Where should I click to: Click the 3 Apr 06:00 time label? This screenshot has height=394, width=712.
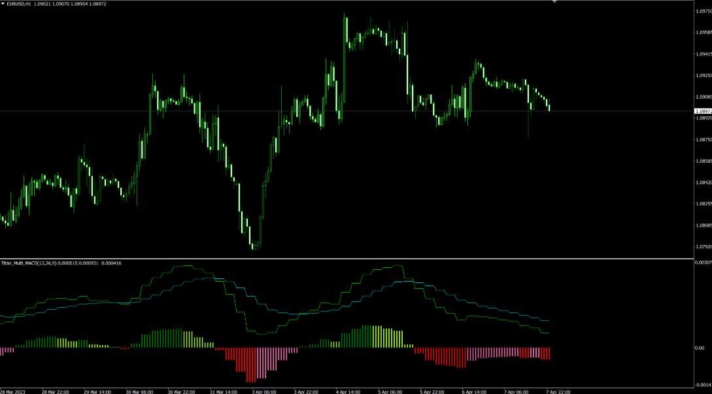pos(265,391)
